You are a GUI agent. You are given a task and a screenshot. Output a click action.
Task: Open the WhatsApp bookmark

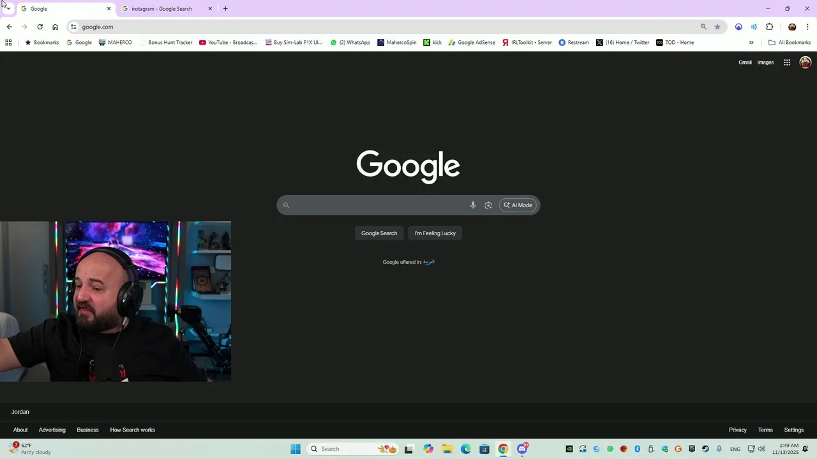coord(350,43)
